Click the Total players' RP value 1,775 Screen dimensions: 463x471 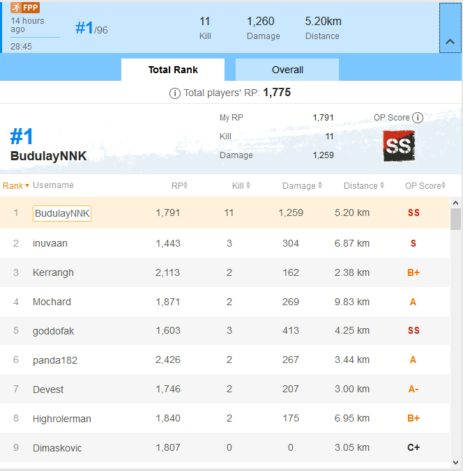[277, 93]
